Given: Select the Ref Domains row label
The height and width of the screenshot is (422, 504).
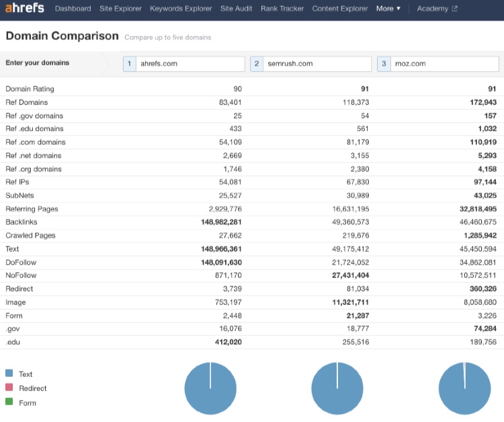Looking at the screenshot, I should (x=27, y=102).
